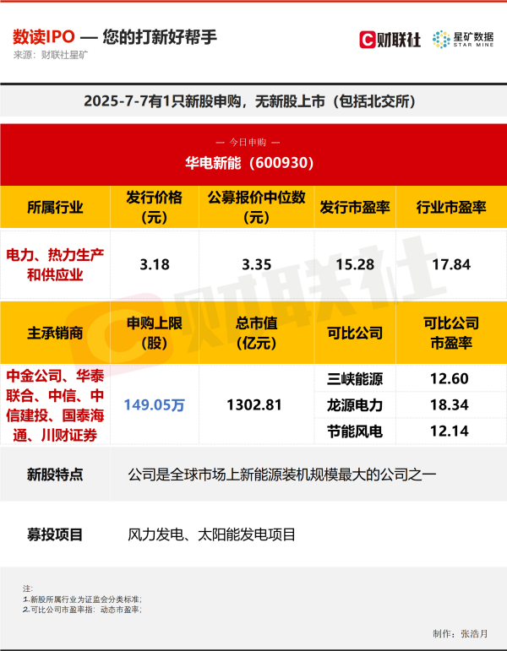Click the 龙源电力 comparable company
This screenshot has height=651, width=507.
point(355,404)
